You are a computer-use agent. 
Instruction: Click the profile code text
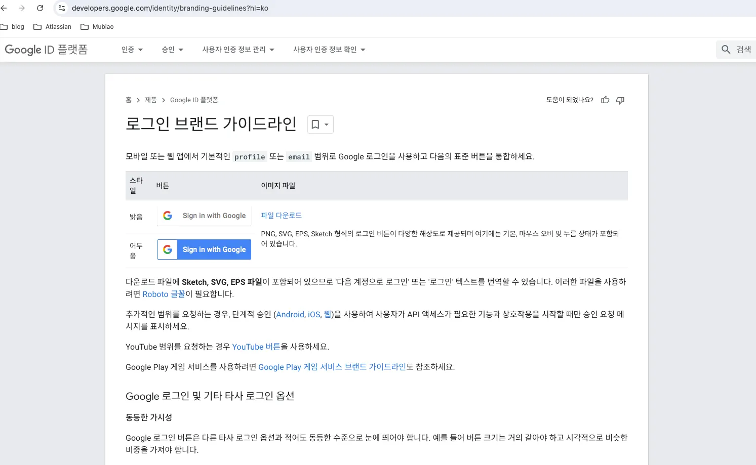(x=250, y=157)
